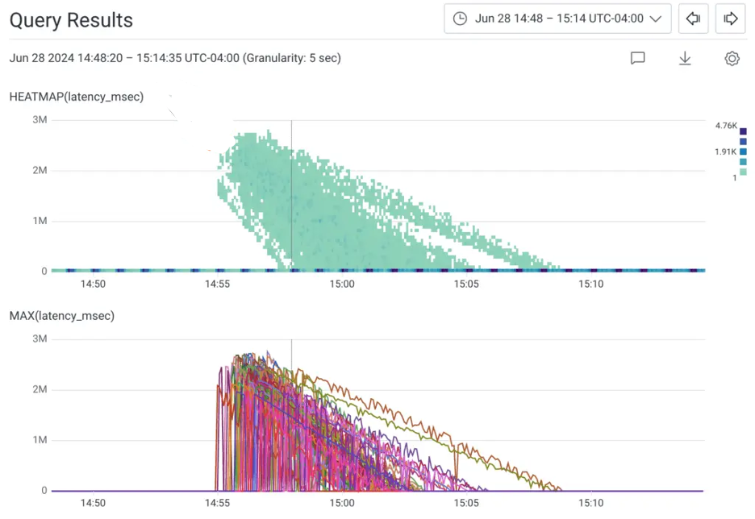Click the 1M y-axis label on the heatmap
755x519 pixels.
click(x=40, y=221)
